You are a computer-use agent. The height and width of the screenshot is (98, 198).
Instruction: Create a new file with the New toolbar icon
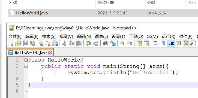[x=11, y=43]
